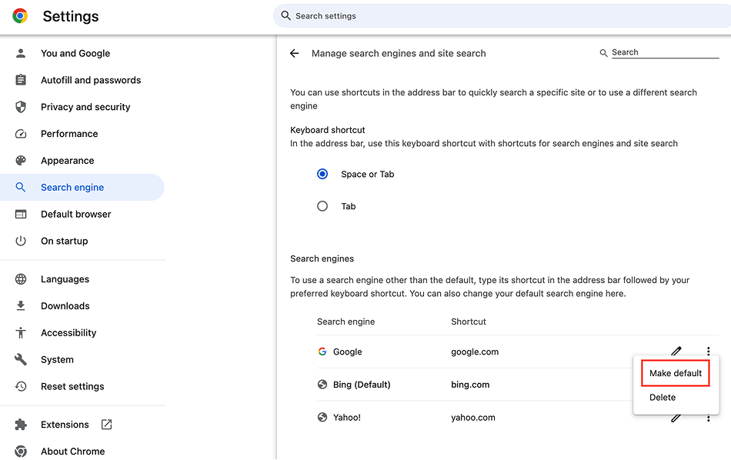Click the On startup power icon
Screen dimensions: 731x460
(x=21, y=241)
